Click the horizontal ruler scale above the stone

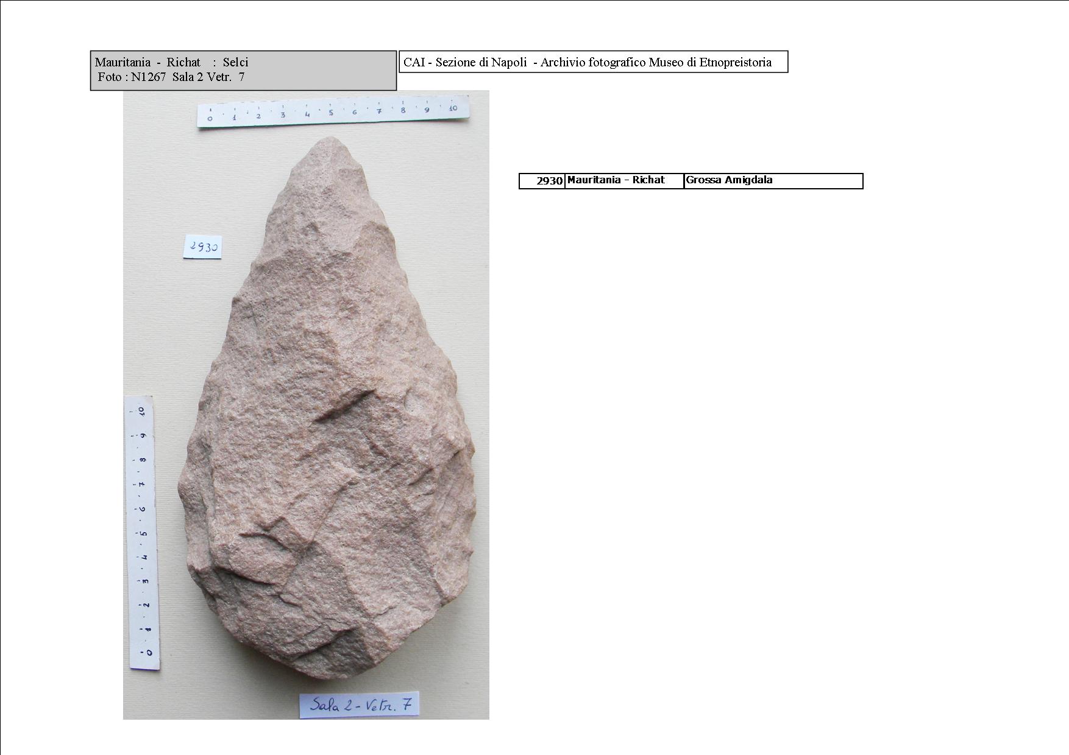pyautogui.click(x=333, y=111)
